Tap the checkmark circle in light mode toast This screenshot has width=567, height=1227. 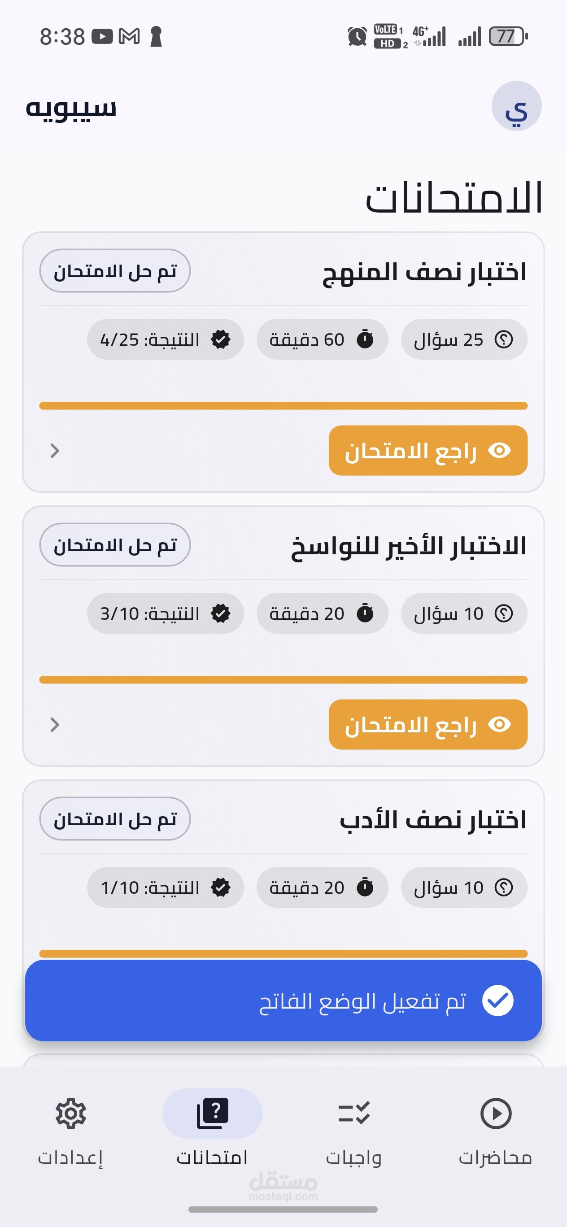[x=497, y=1000]
